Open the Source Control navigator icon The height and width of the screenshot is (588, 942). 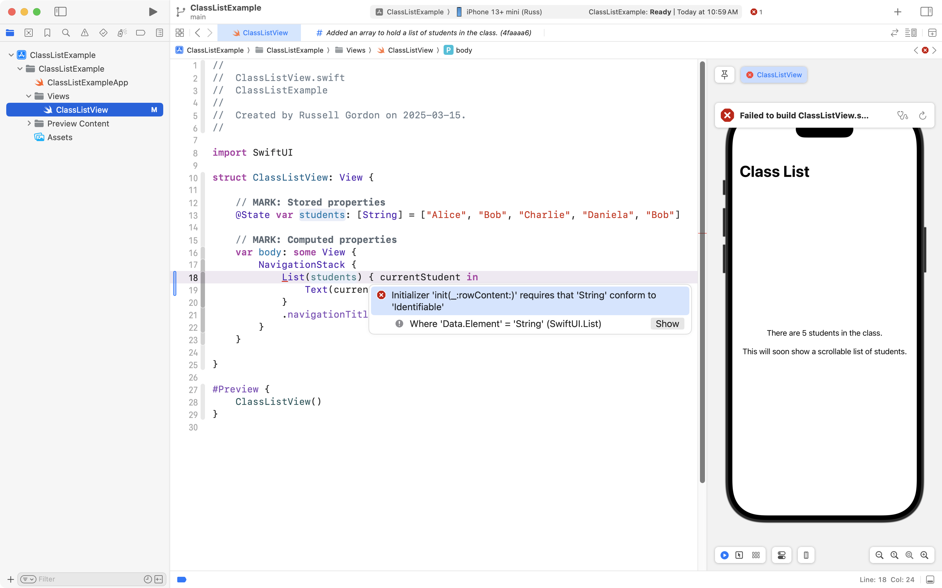[x=28, y=33]
